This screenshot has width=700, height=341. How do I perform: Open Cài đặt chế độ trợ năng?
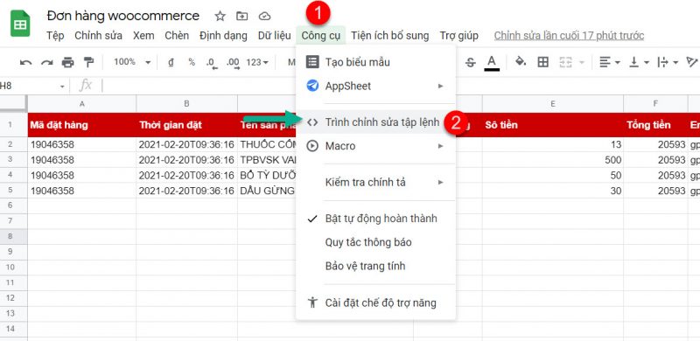[375, 303]
